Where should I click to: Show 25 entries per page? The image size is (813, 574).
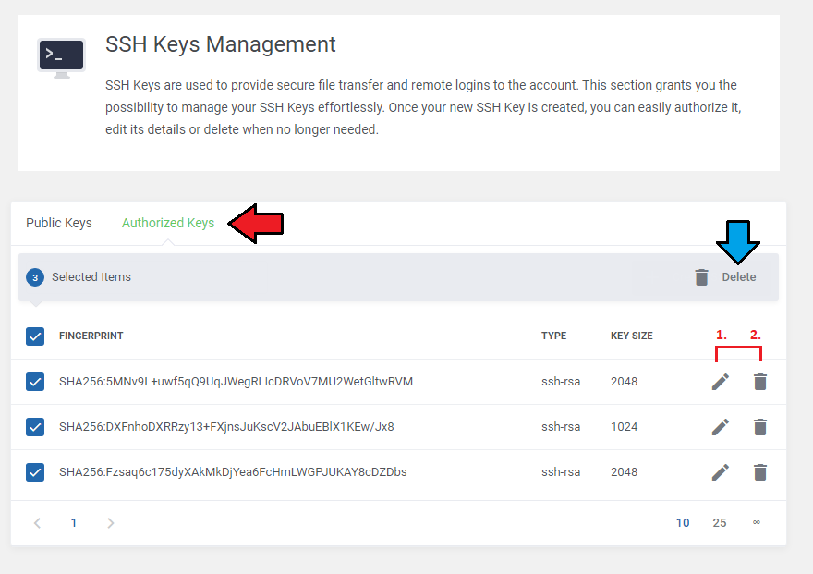point(719,523)
